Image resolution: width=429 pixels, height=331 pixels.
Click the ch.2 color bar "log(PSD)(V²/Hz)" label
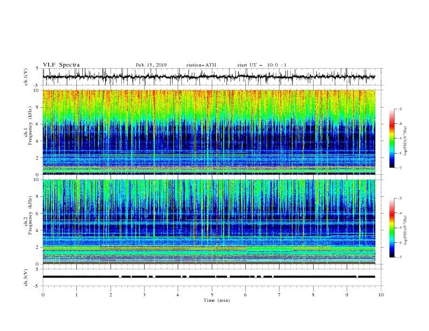[406, 230]
